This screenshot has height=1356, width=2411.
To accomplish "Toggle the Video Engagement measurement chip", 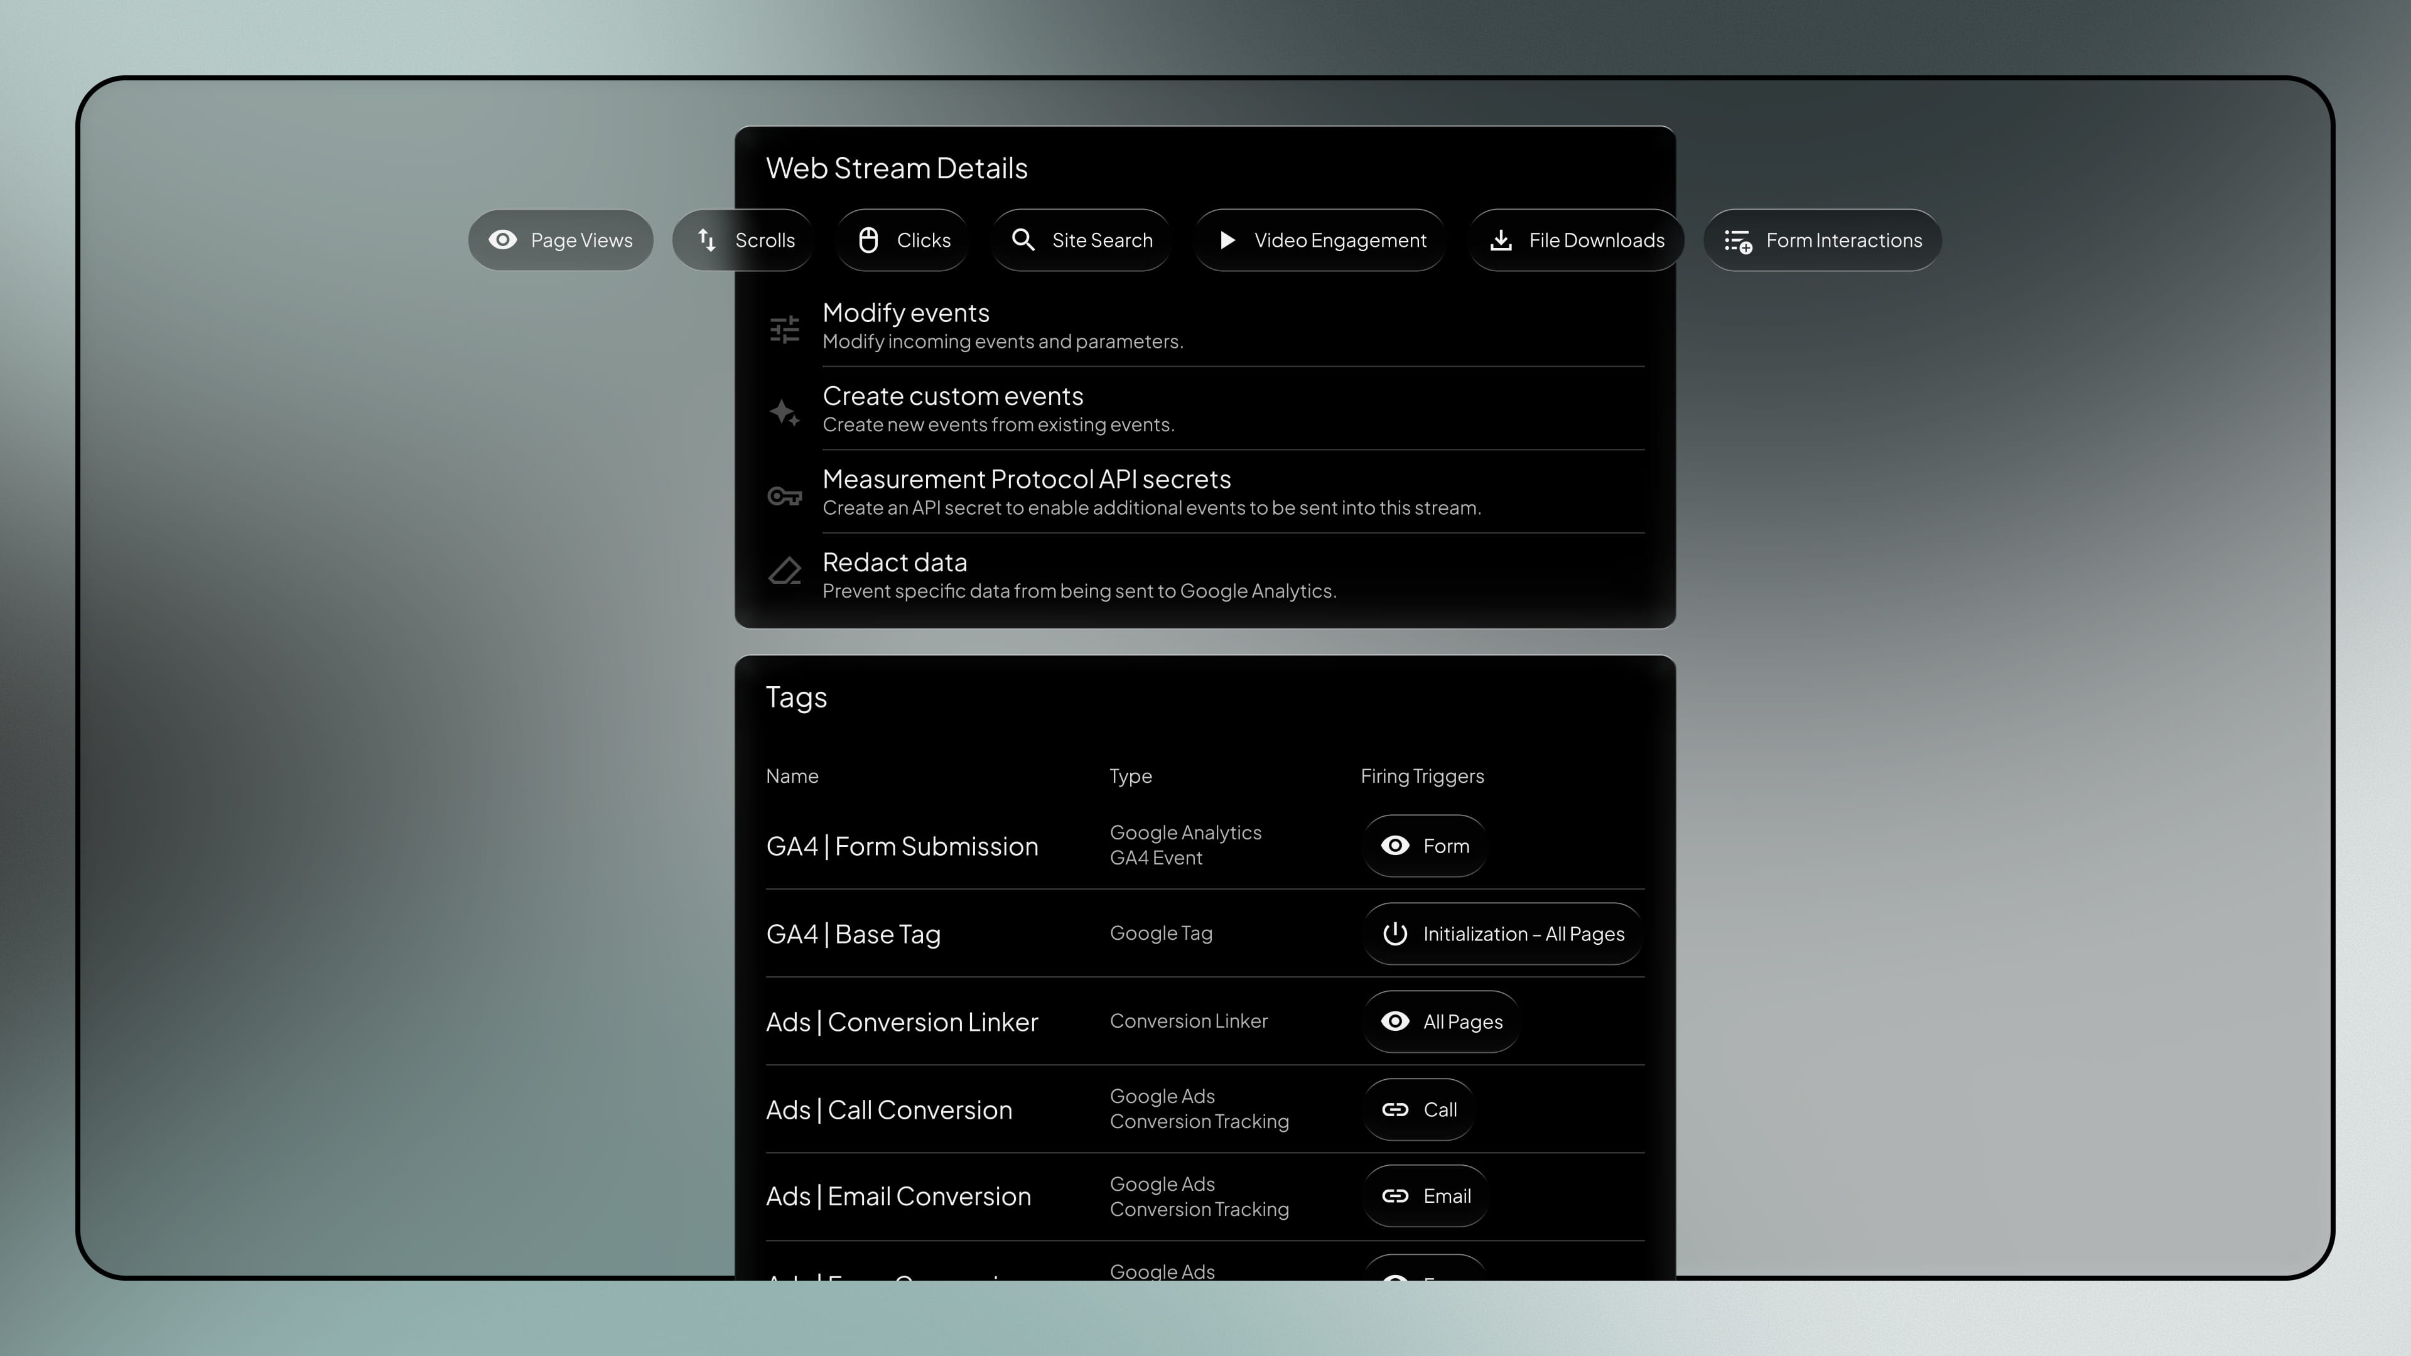I will click(x=1320, y=240).
